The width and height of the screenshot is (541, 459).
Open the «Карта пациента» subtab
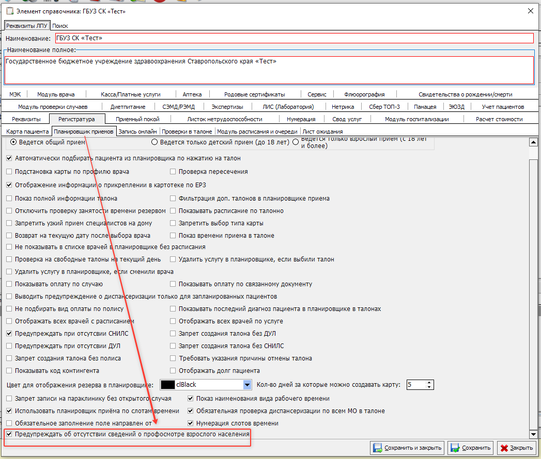[27, 132]
